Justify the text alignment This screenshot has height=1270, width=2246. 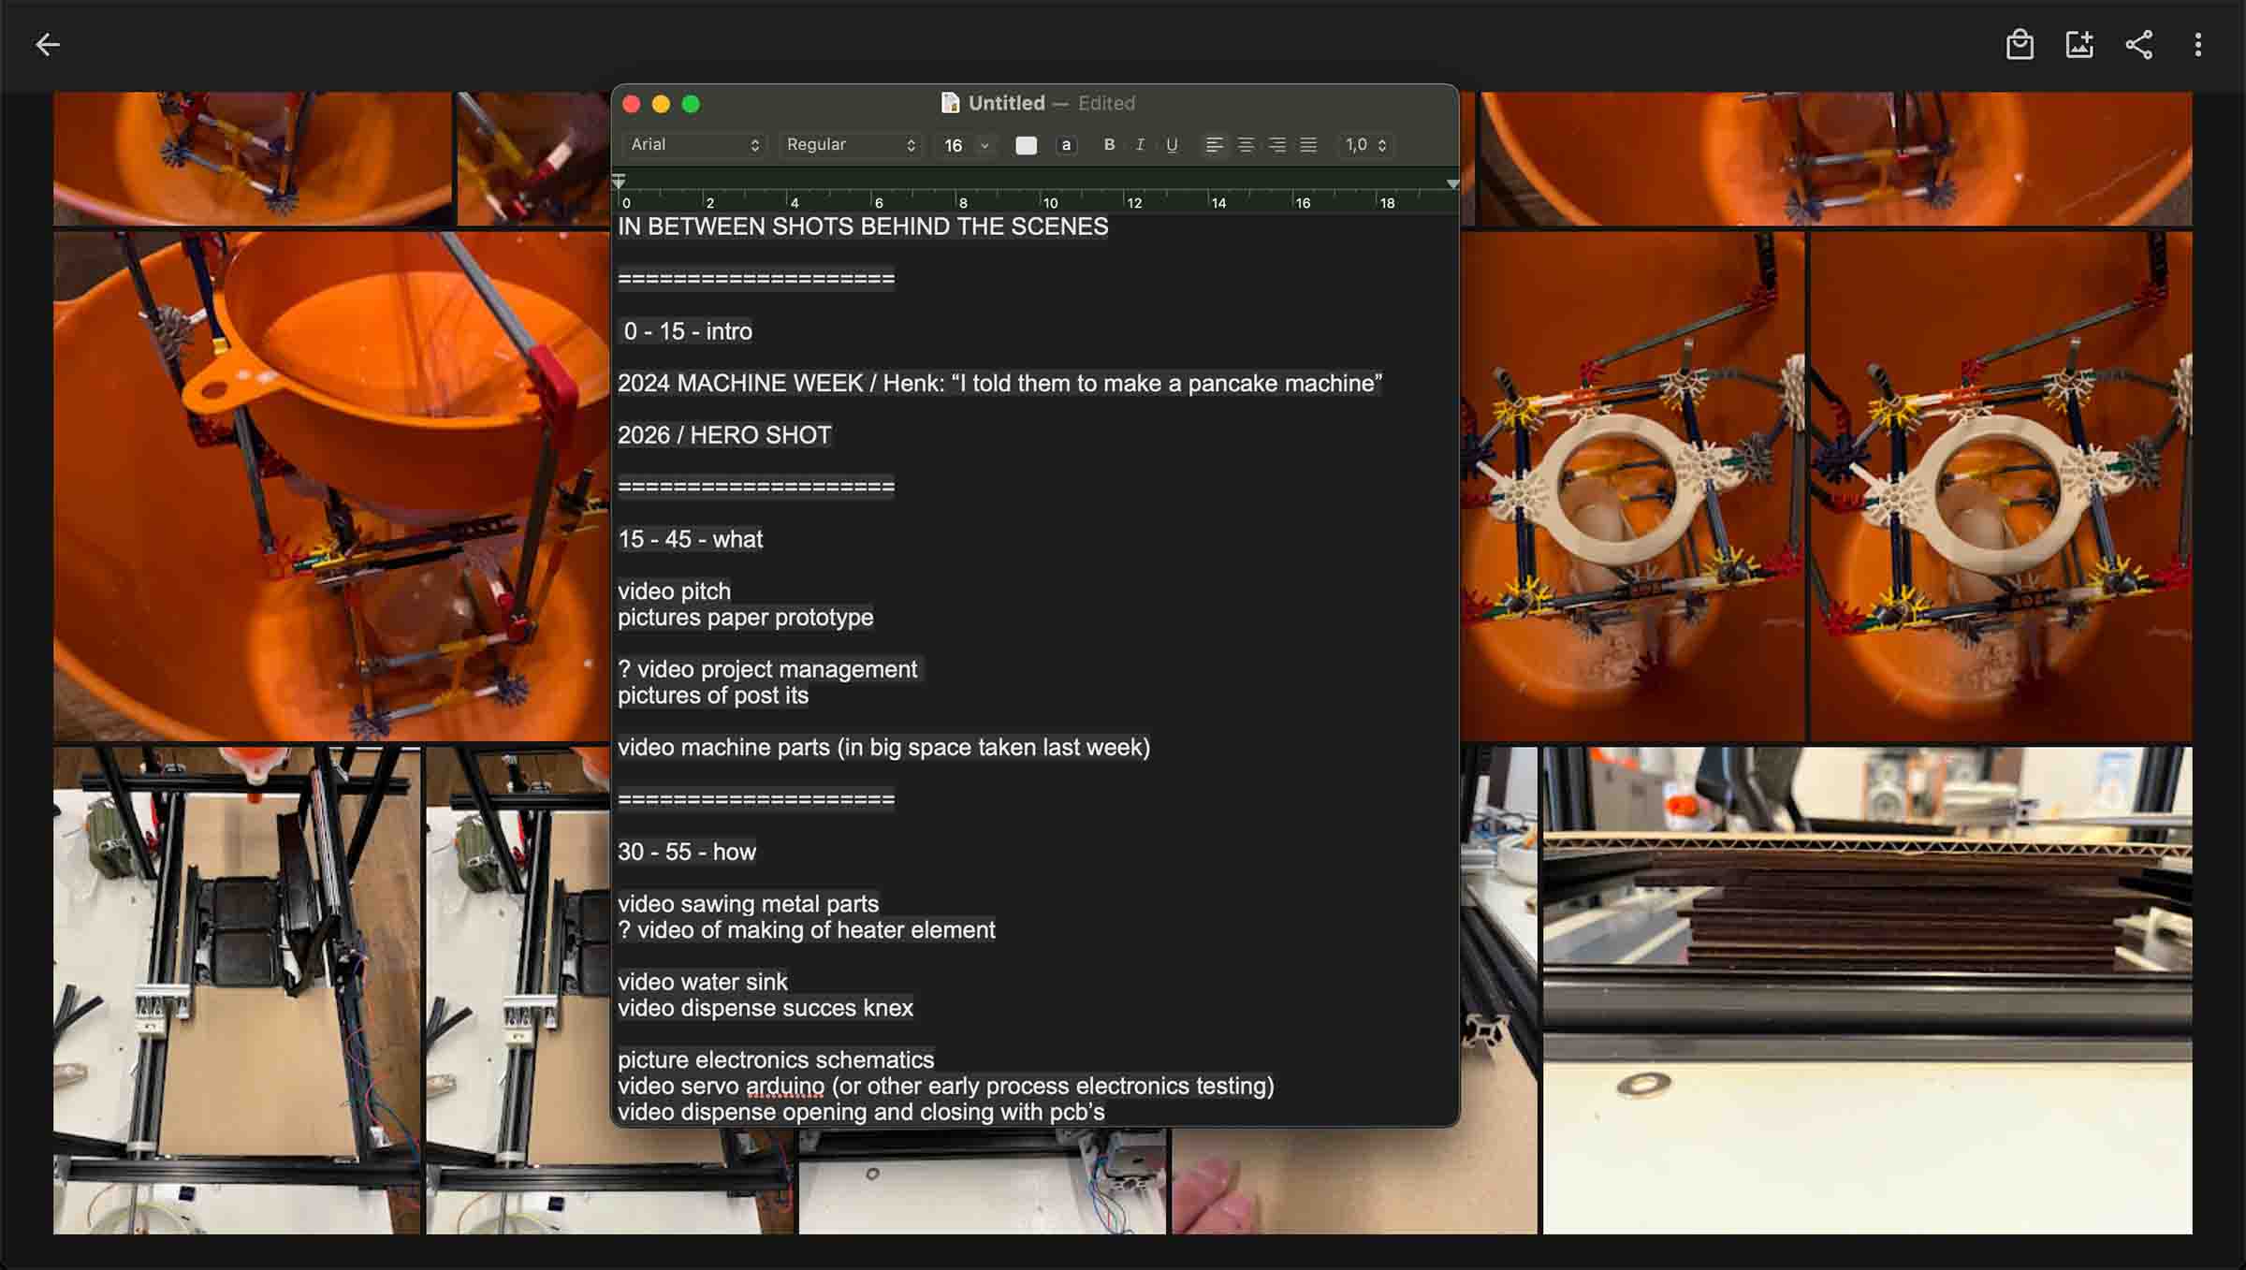coord(1308,145)
